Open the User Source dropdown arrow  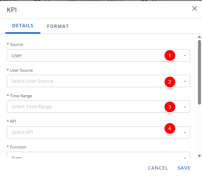point(185,81)
